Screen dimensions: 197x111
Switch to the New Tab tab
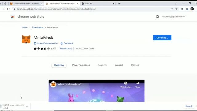click(x=98, y=4)
